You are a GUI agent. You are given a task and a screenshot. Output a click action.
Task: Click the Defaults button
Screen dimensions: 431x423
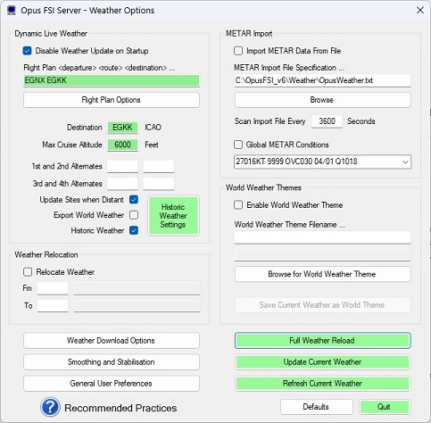[x=317, y=407]
